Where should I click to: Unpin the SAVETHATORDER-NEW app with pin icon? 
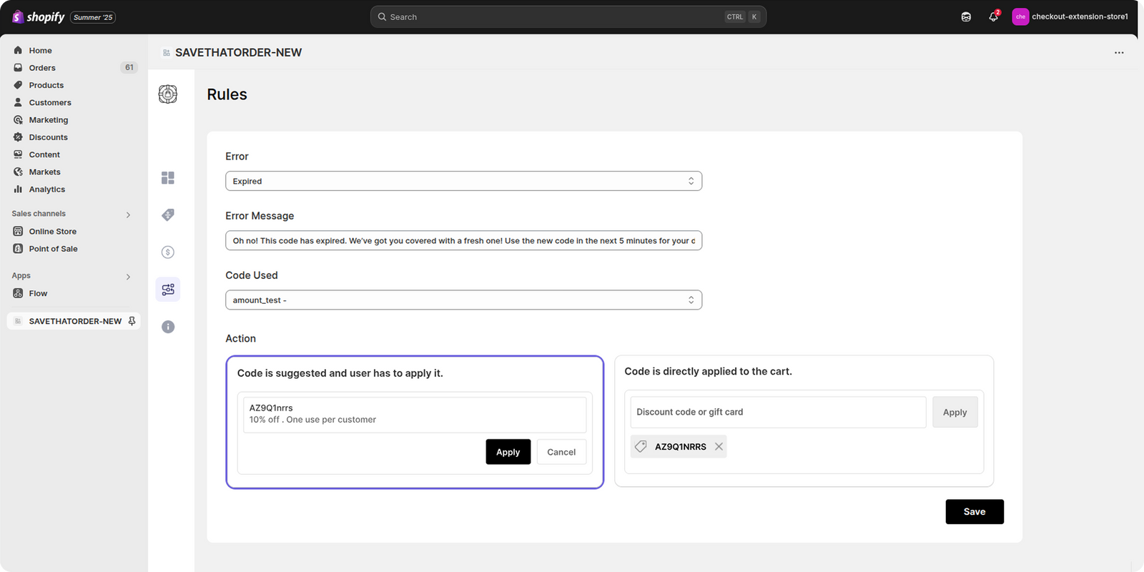132,321
